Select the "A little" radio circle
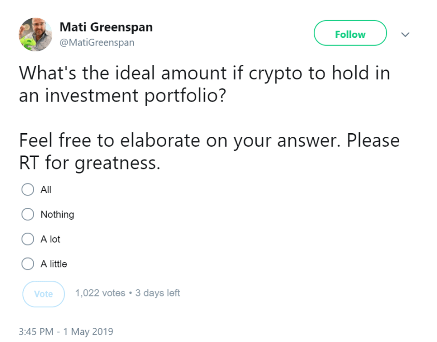Image resolution: width=437 pixels, height=342 pixels. tap(27, 264)
